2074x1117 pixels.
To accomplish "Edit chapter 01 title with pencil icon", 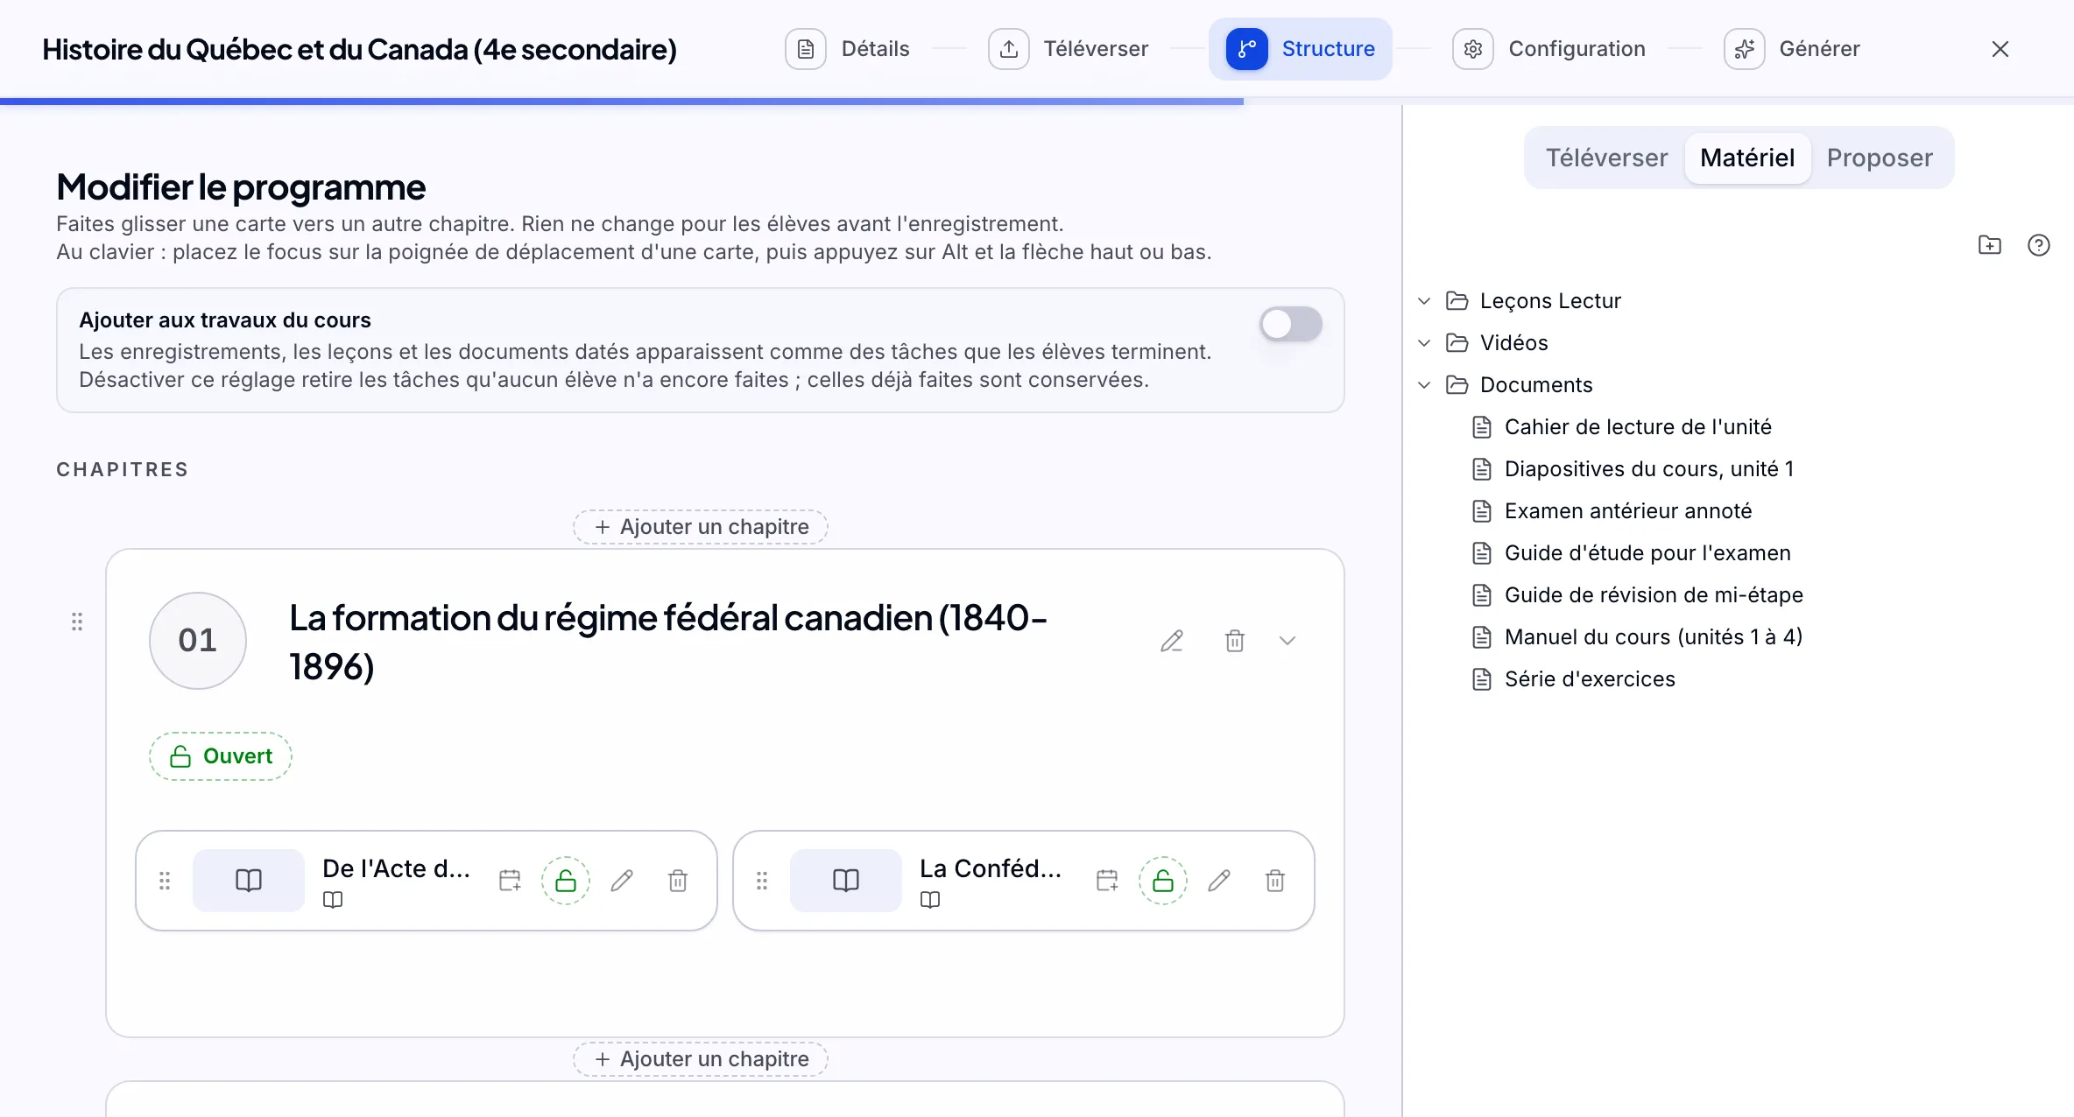I will tap(1172, 641).
